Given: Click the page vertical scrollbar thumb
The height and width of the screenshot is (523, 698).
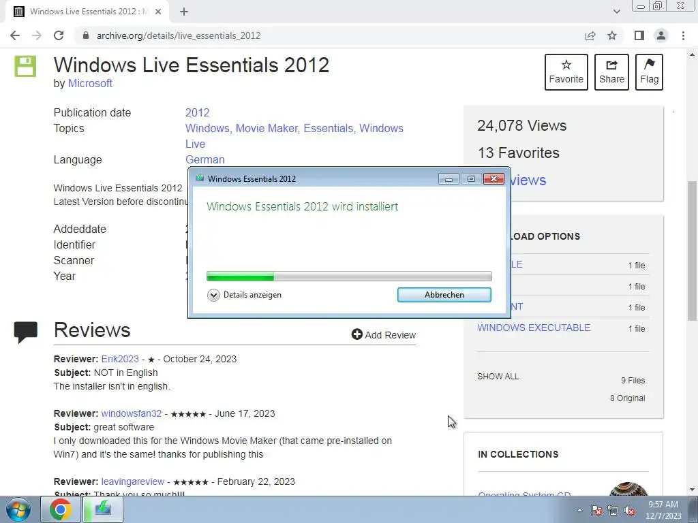Looking at the screenshot, I should coord(692,251).
